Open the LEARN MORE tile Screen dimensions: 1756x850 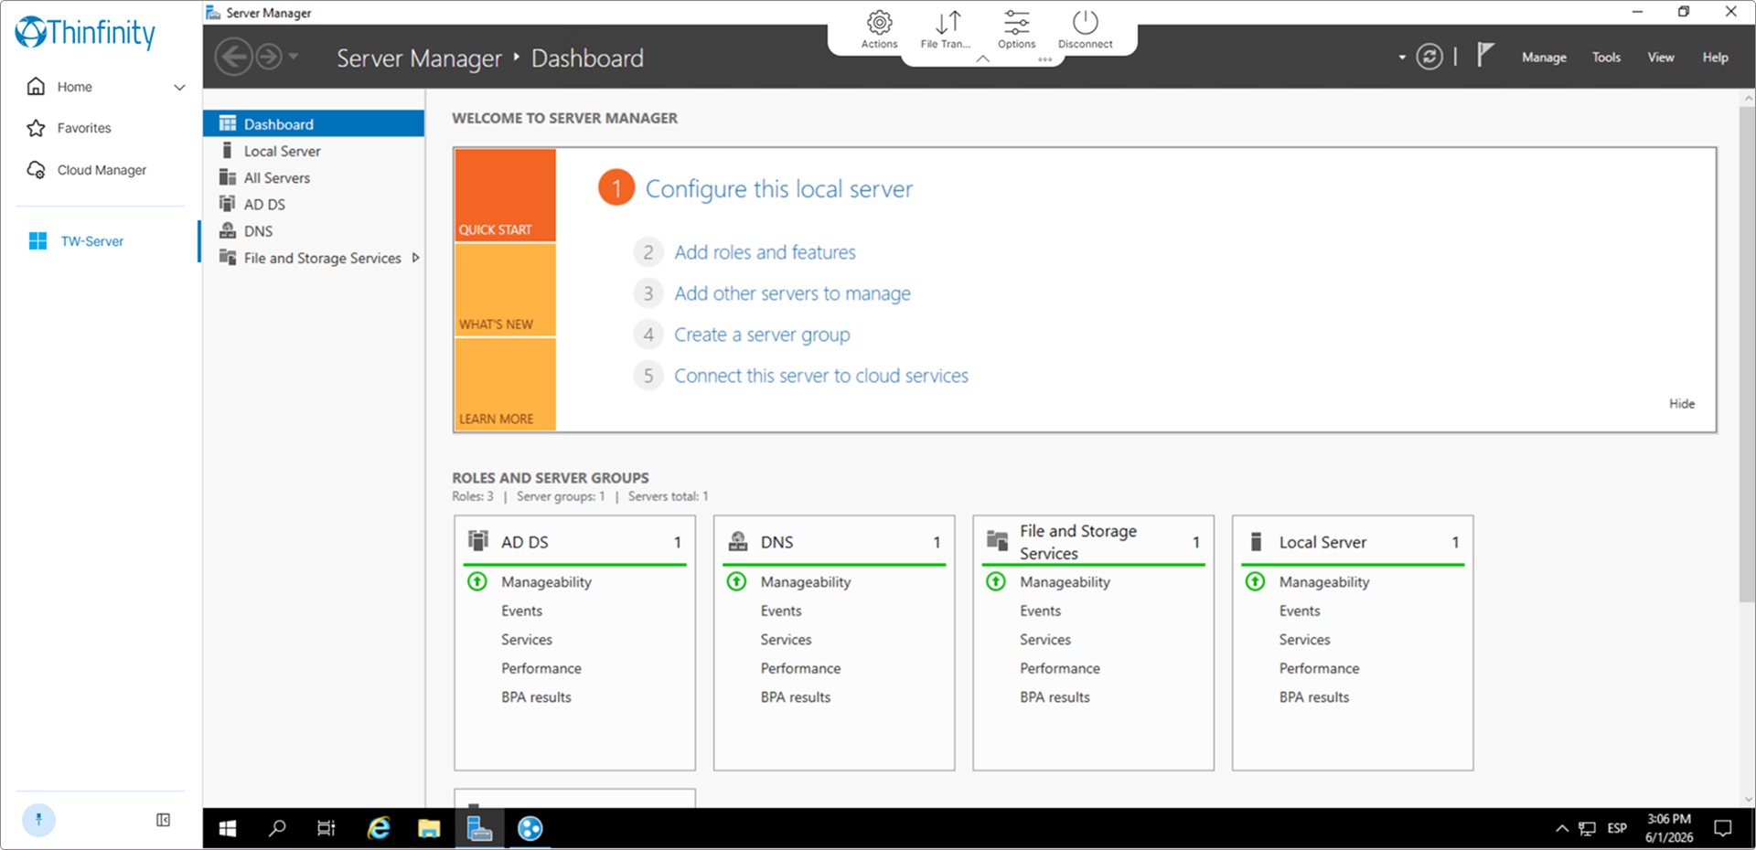[505, 384]
